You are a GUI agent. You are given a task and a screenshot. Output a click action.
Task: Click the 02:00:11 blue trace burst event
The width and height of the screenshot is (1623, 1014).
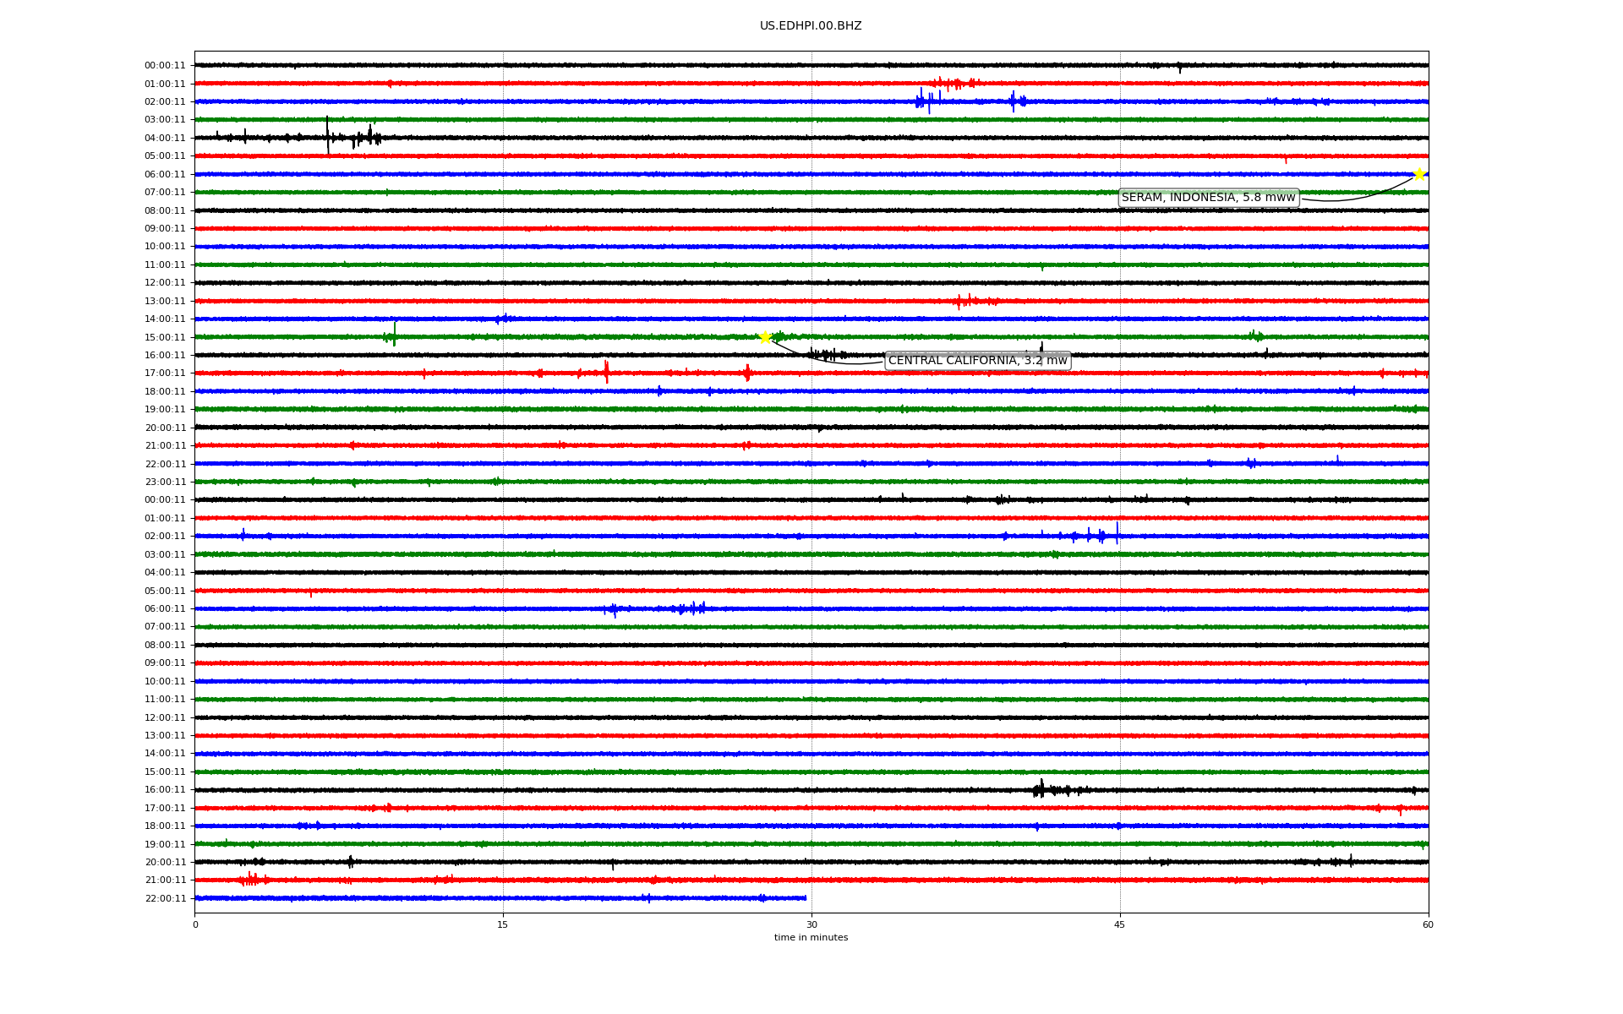(x=926, y=101)
